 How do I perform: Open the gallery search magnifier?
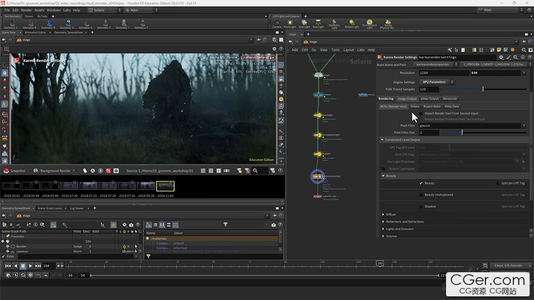[255, 171]
